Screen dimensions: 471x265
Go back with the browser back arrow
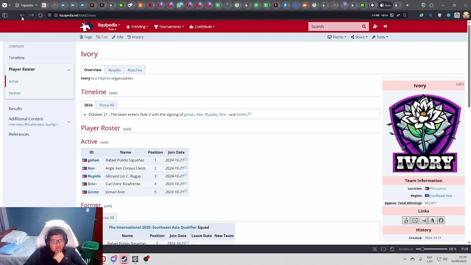pos(22,15)
